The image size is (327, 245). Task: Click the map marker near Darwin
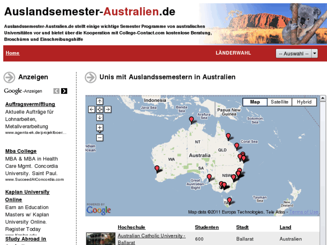191,120
